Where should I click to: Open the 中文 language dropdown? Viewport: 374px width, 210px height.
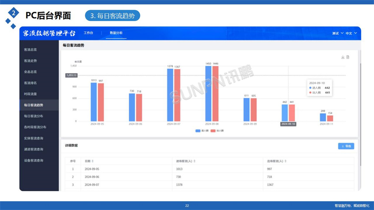coord(351,33)
